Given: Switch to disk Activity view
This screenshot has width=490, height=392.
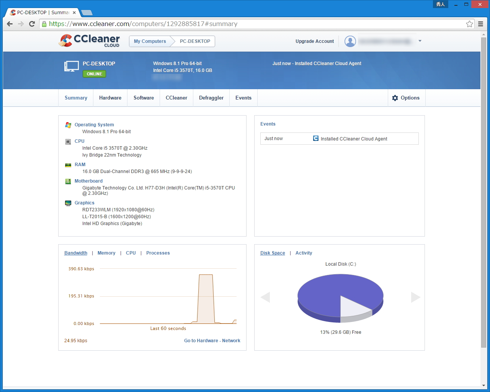Looking at the screenshot, I should 304,253.
